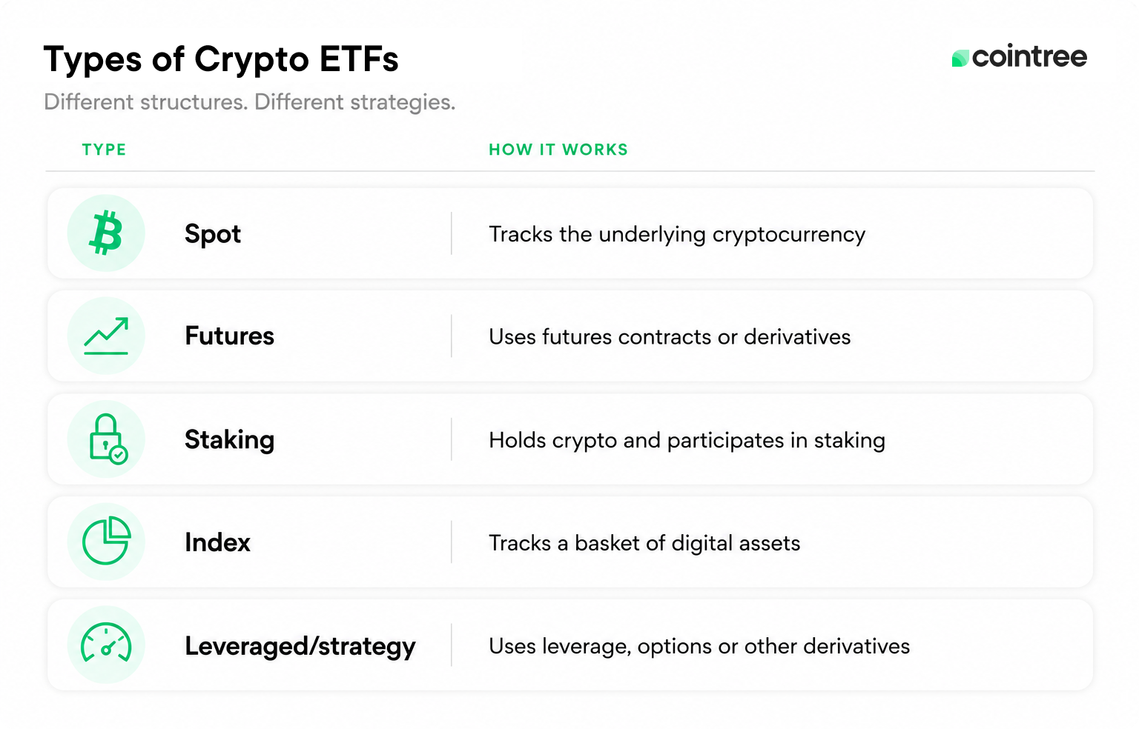
Task: Click the 'Types of Crypto ETFs' heading
Action: 221,60
